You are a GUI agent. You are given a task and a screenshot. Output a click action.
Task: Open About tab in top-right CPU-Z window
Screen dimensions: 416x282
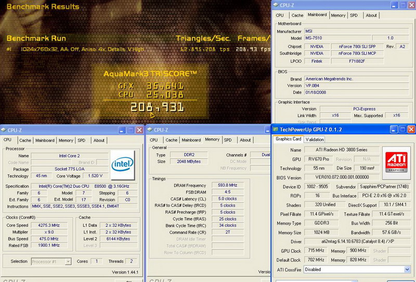[371, 16]
